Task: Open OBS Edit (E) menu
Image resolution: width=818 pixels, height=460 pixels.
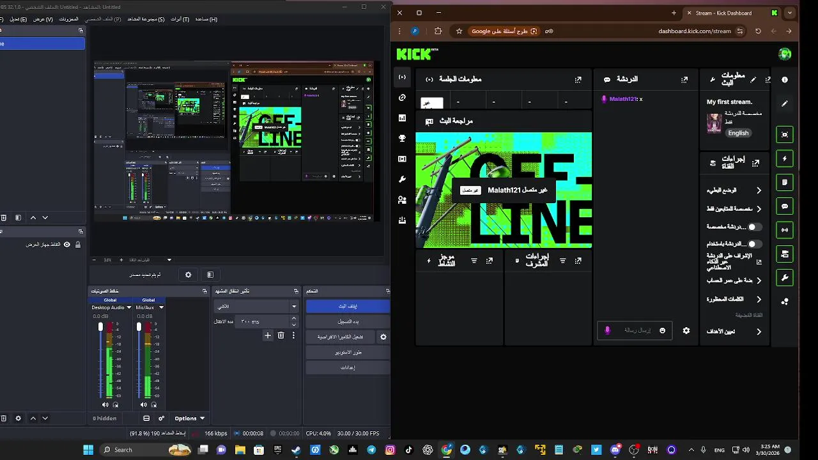Action: tap(17, 19)
